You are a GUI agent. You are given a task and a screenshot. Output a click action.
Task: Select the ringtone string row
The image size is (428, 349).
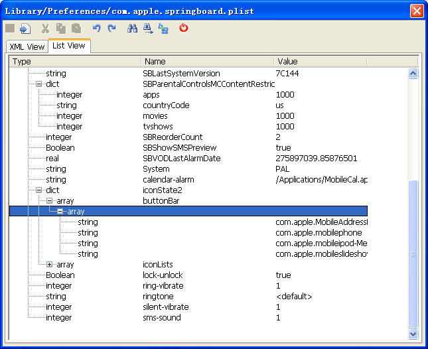click(188, 297)
